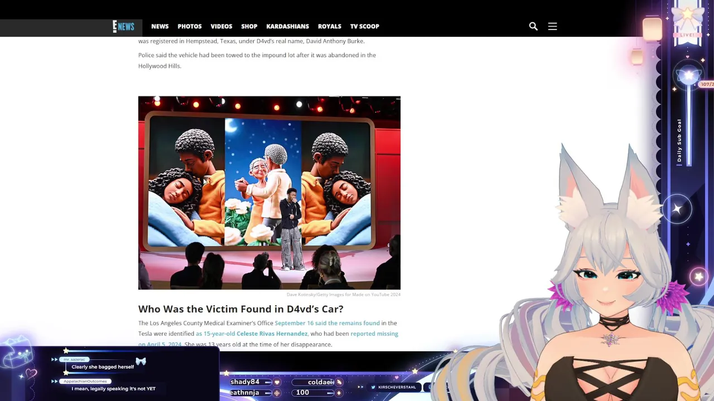Follow the 'reported missing' link

pyautogui.click(x=374, y=334)
